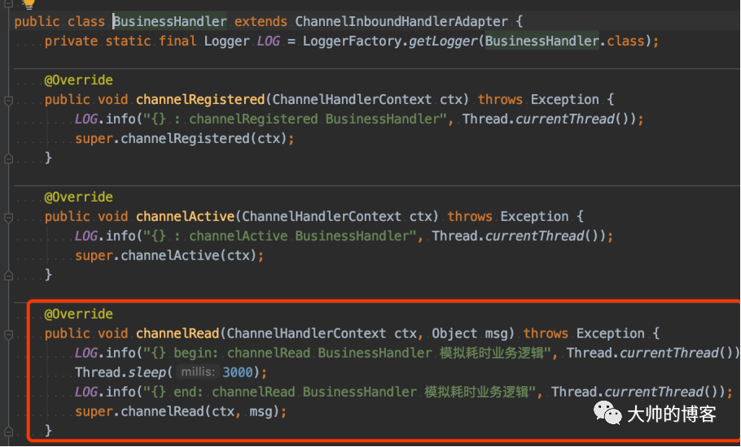Viewport: 741px width, 447px height.
Task: Click Object msg parameter in channelRead
Action: pyautogui.click(x=470, y=333)
